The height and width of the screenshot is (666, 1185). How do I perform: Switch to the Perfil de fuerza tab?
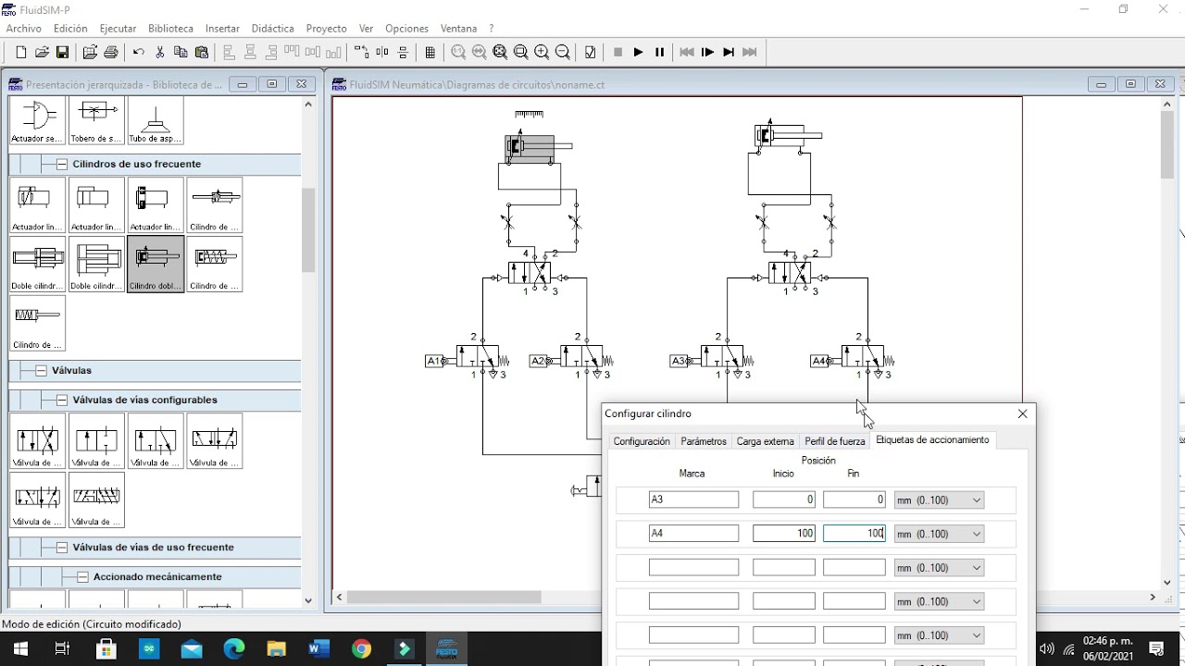pos(834,441)
